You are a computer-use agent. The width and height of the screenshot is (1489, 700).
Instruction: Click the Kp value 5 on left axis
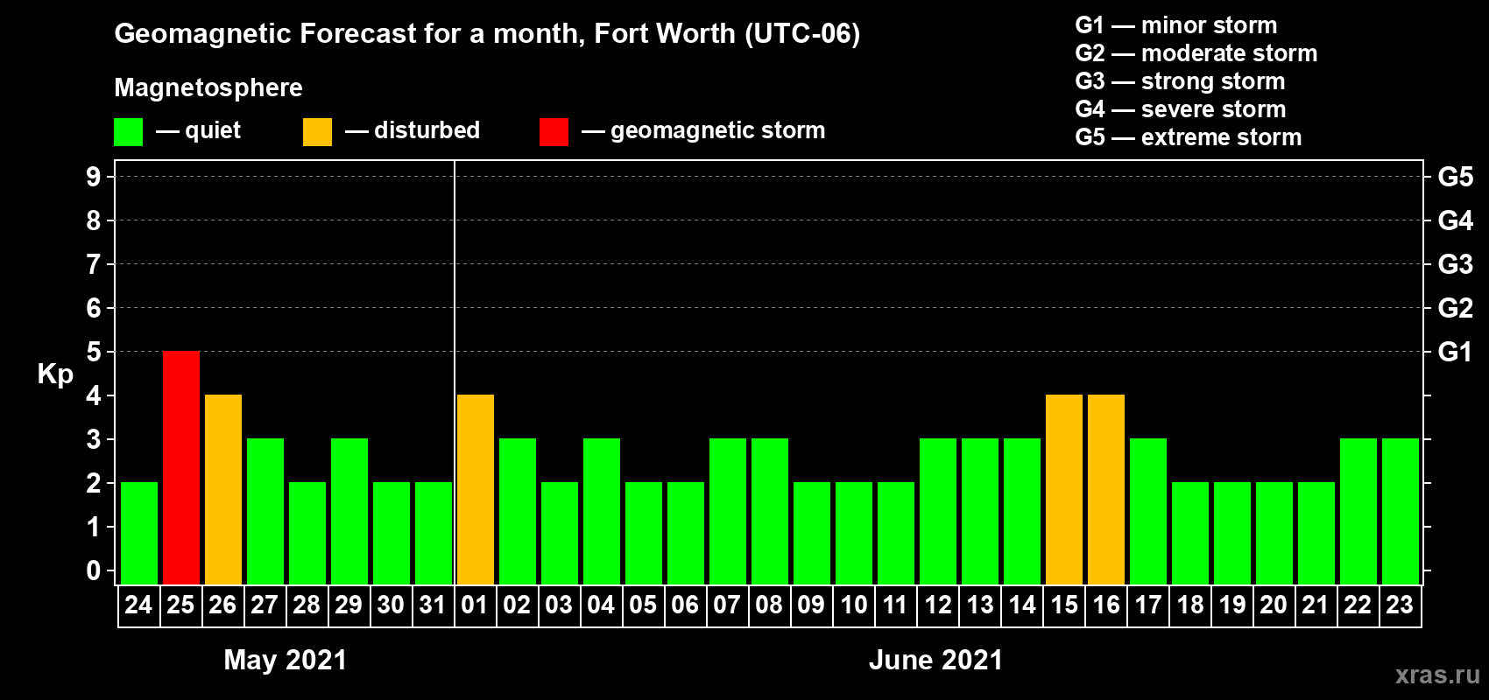[x=94, y=352]
